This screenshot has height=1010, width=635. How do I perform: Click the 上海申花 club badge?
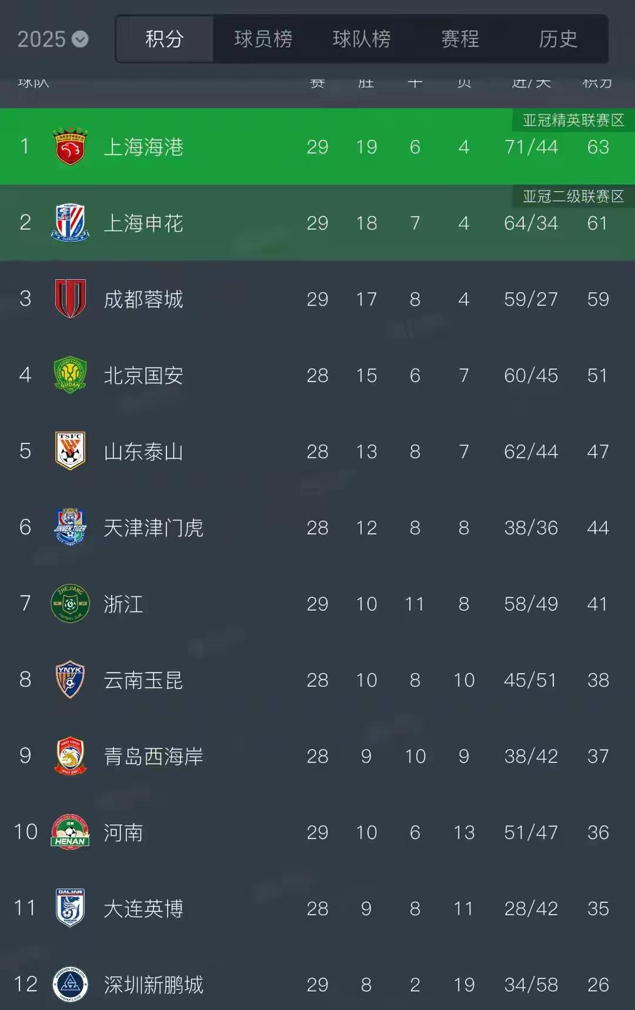coord(70,223)
